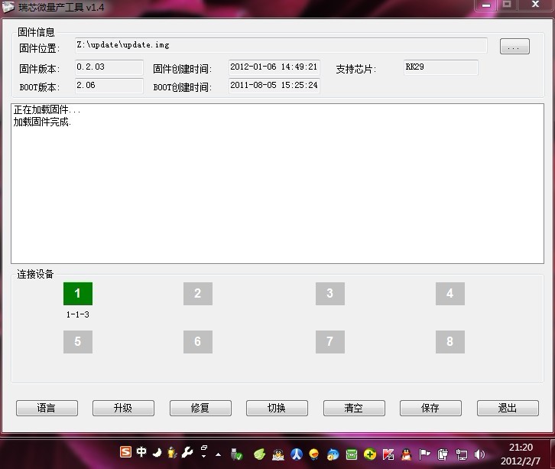The image size is (555, 469).
Task: Click the green leaf tray icon
Action: point(259,454)
